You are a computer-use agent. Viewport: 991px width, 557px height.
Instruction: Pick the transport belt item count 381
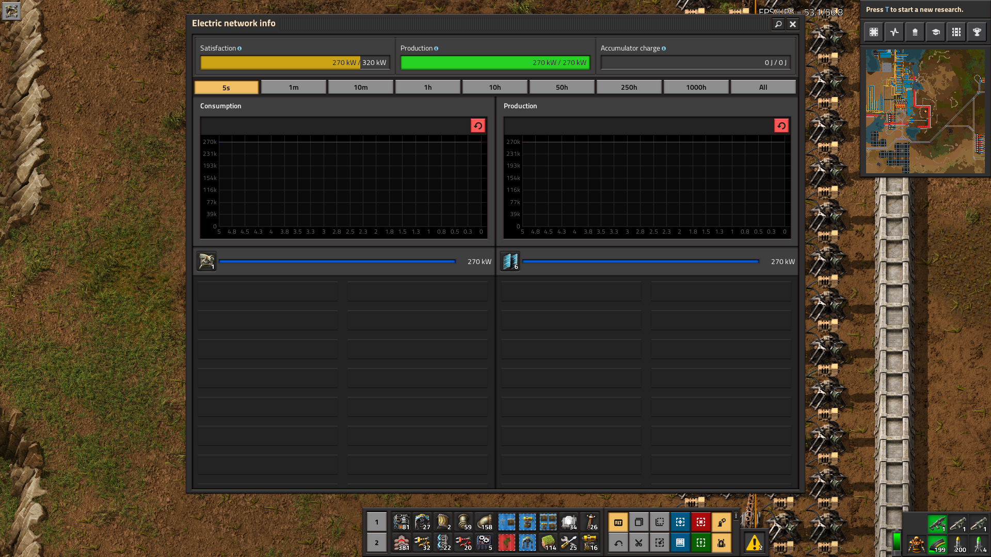(x=402, y=543)
